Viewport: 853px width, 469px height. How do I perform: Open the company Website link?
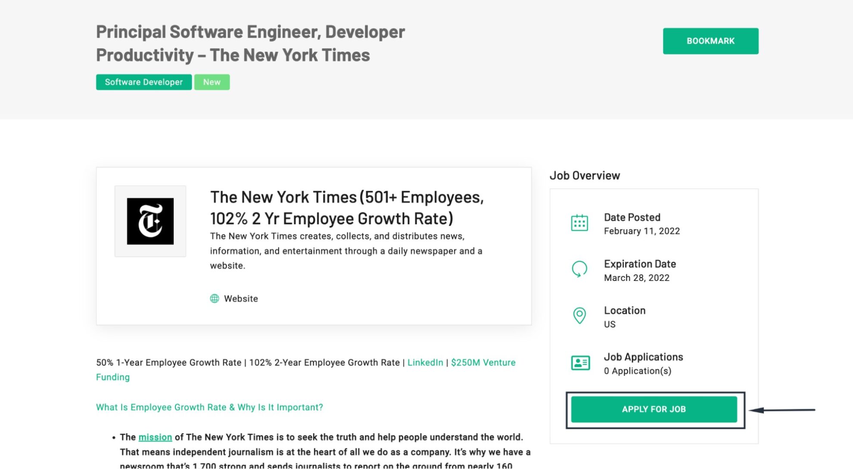240,298
